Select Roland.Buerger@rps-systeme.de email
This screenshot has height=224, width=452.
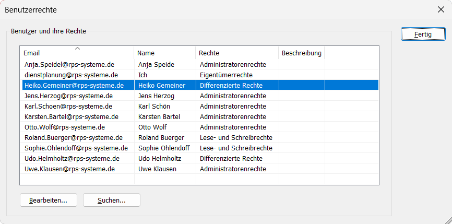click(74, 137)
